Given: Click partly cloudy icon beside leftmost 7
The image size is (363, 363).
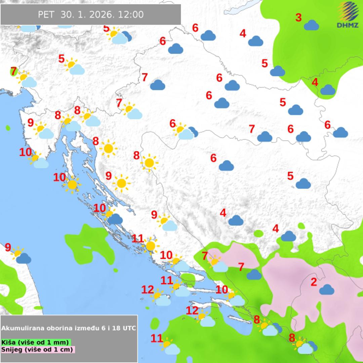Looking at the screenshot, I should (26, 80).
